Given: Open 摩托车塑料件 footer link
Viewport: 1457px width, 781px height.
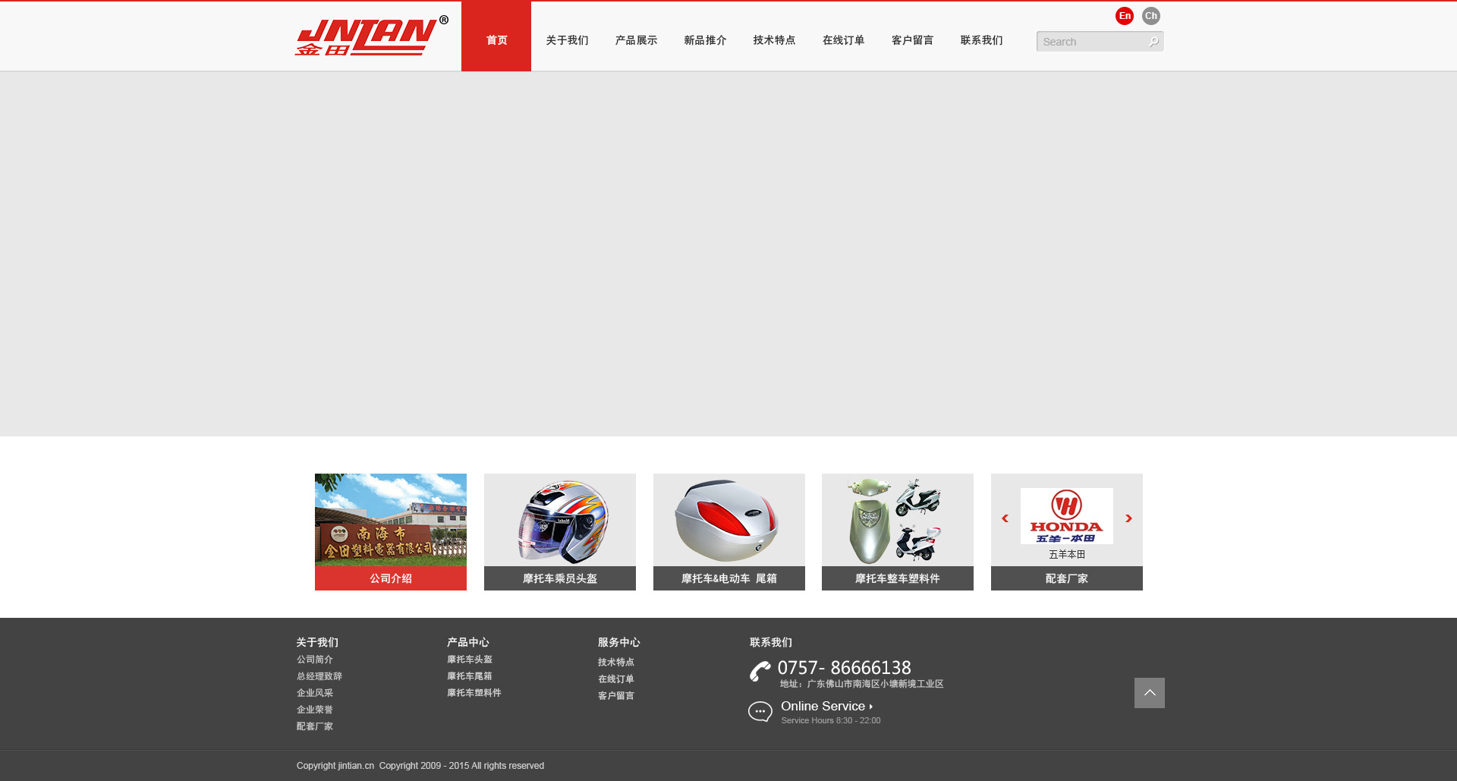Looking at the screenshot, I should (474, 693).
